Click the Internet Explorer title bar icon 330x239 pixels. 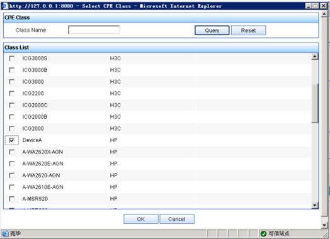pos(5,6)
